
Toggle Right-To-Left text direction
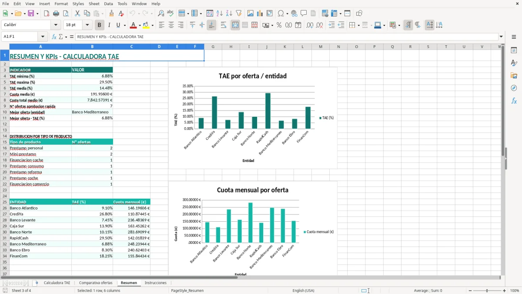[417, 25]
